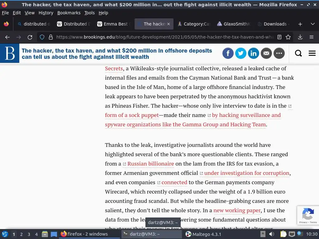Image resolution: width=319 pixels, height=239 pixels.
Task: Open the clipboard manager tray icon
Action: 283,234
